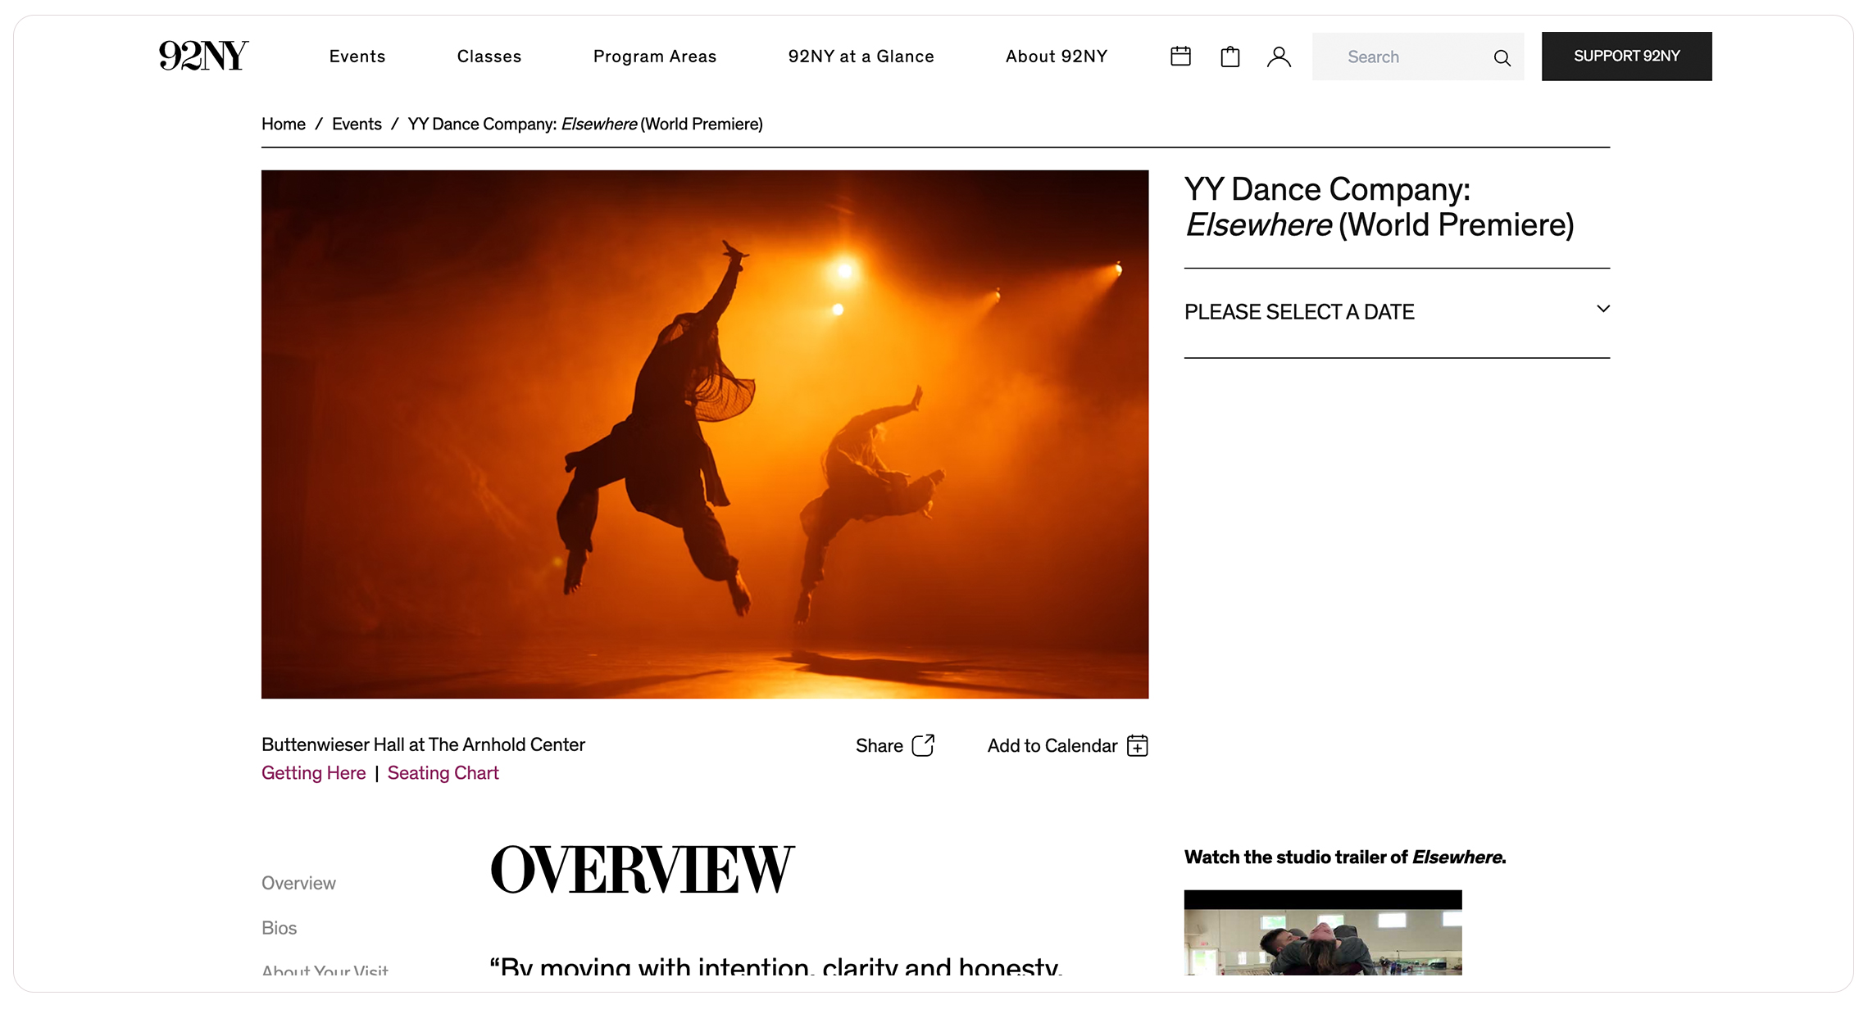Image resolution: width=1868 pixels, height=1009 pixels.
Task: Go to 92NY logo homepage
Action: click(203, 56)
